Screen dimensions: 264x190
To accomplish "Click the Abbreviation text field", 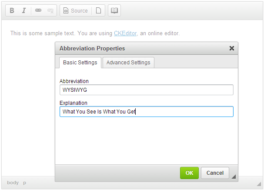I will pos(146,90).
